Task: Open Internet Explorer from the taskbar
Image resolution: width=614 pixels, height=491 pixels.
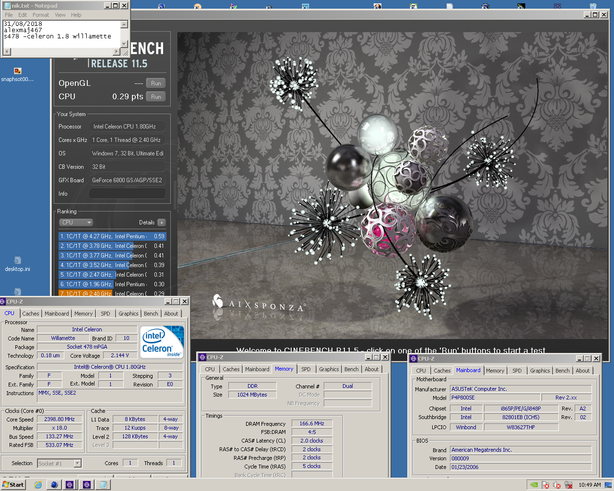Action: [38, 485]
